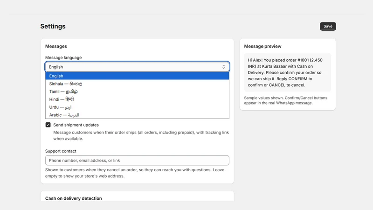Image resolution: width=373 pixels, height=210 pixels.
Task: Open the Message language combo box
Action: point(137,67)
